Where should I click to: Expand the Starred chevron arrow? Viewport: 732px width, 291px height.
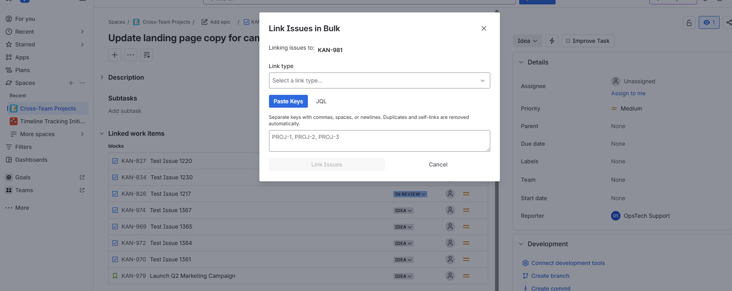82,44
